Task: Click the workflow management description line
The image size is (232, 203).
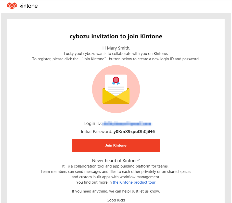Action: (x=116, y=177)
